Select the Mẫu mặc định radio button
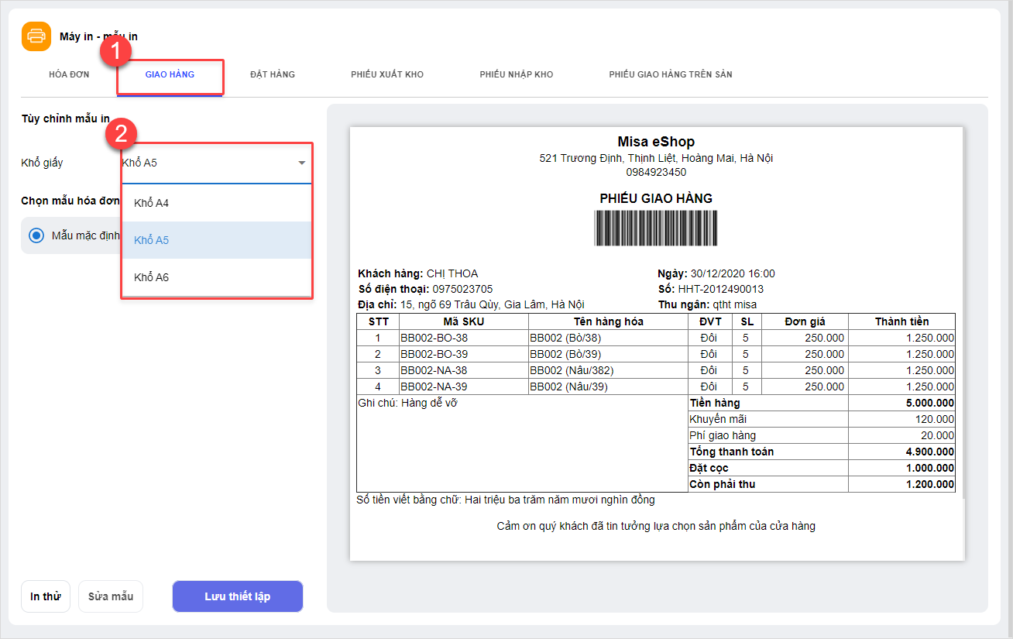This screenshot has width=1013, height=639. 36,235
